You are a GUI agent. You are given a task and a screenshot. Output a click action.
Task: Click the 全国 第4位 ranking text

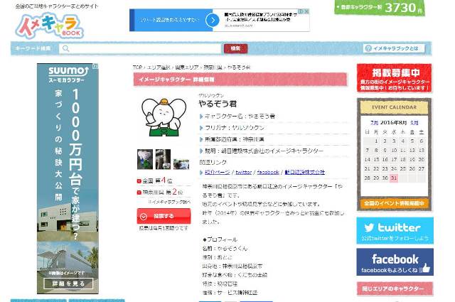coord(157,180)
